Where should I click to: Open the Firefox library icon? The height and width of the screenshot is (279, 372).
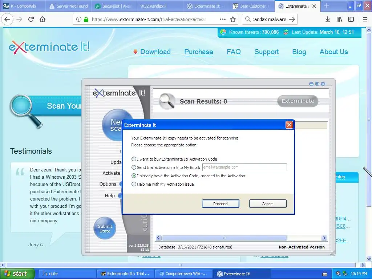(x=339, y=19)
